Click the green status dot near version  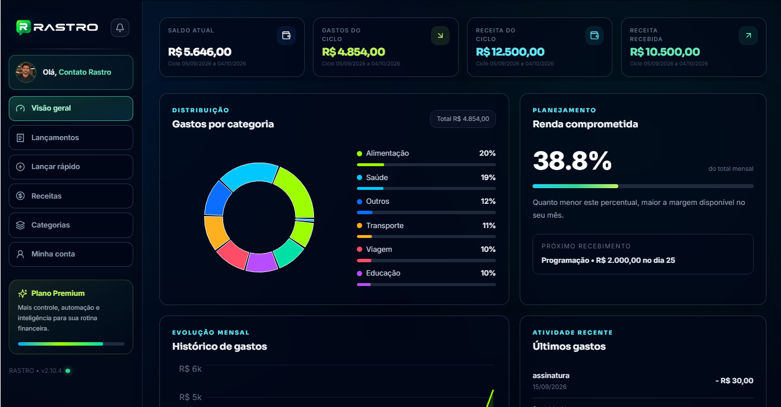tap(68, 371)
